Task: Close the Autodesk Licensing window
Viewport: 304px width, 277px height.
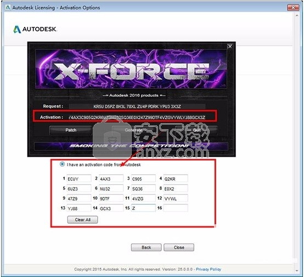Action: (x=293, y=8)
